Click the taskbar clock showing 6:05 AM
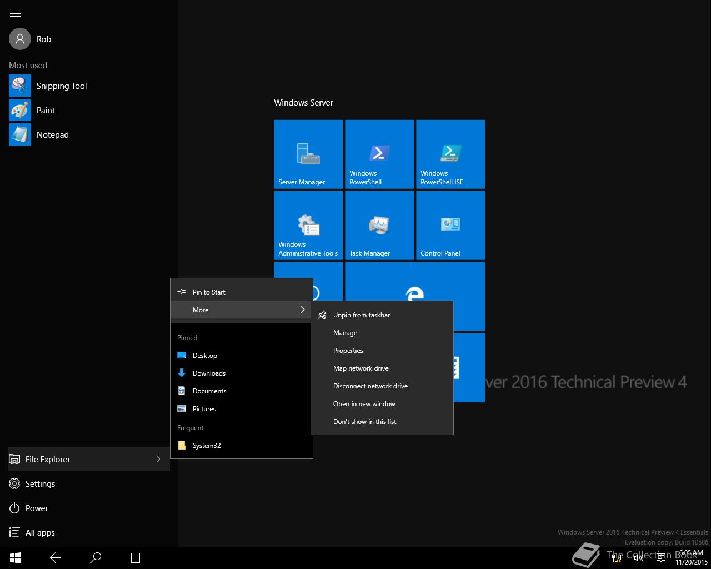The width and height of the screenshot is (711, 569). point(692,557)
